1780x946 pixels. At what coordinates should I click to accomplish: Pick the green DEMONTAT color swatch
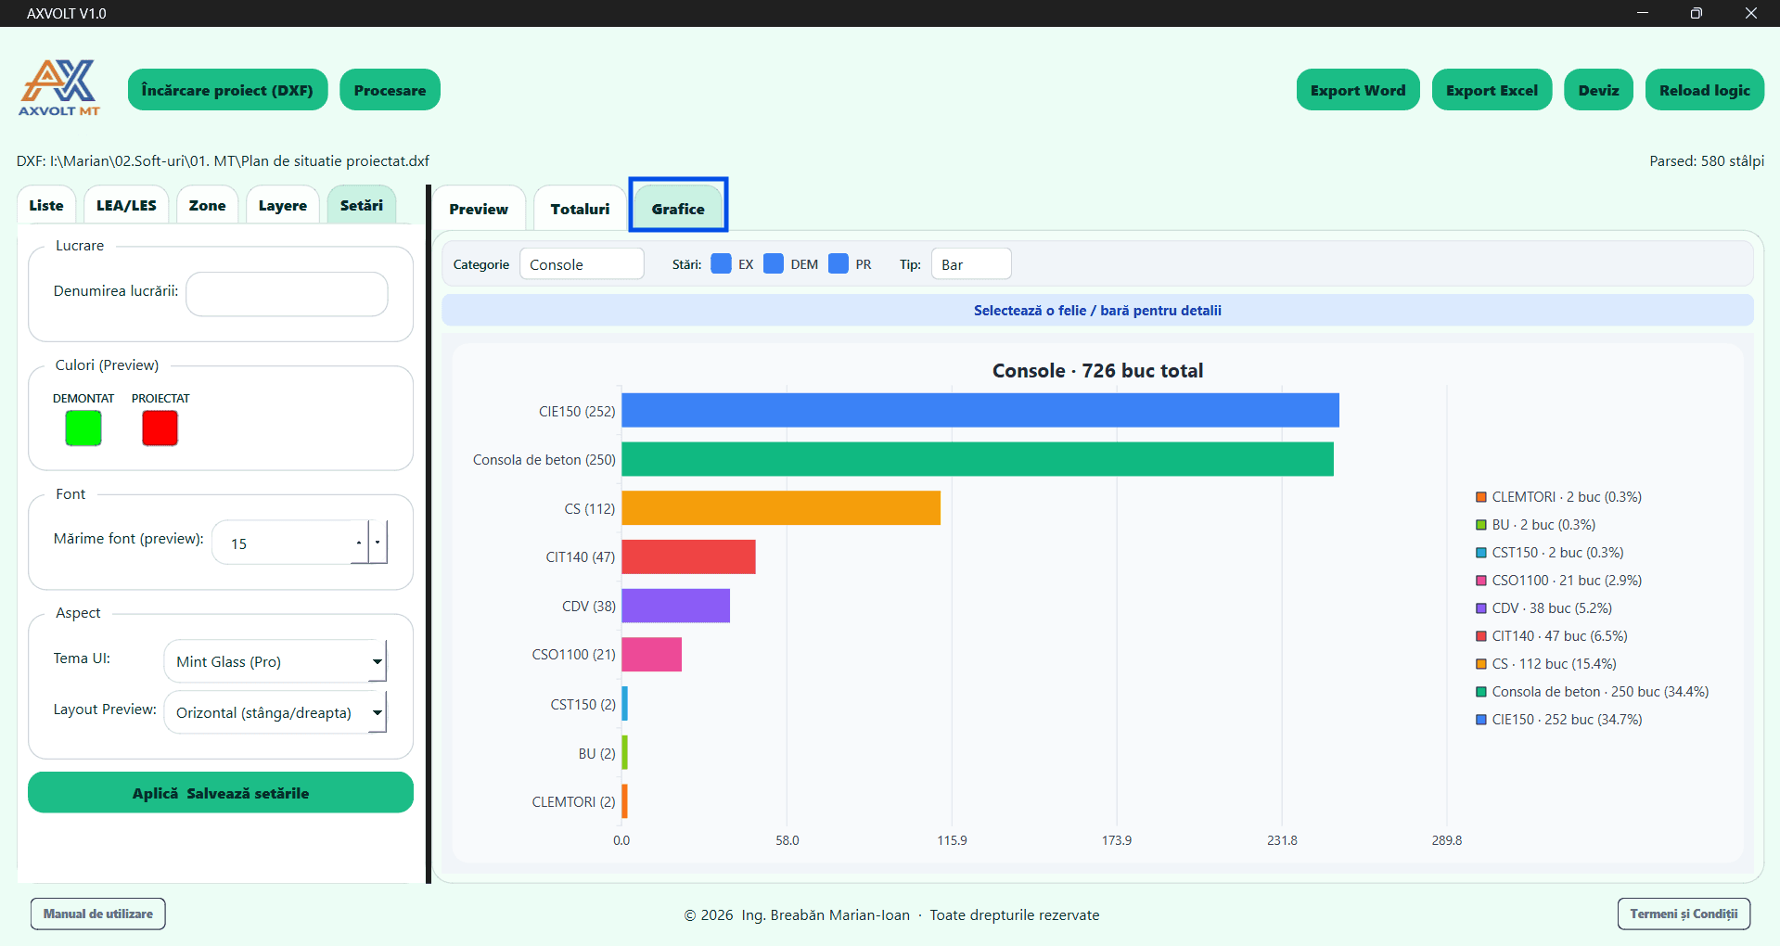coord(83,428)
